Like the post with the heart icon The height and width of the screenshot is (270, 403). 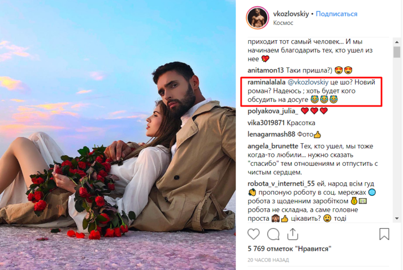click(x=253, y=234)
